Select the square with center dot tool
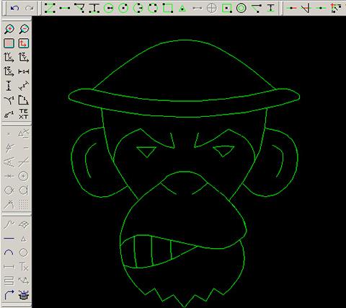The width and height of the screenshot is (346, 308). 226,9
